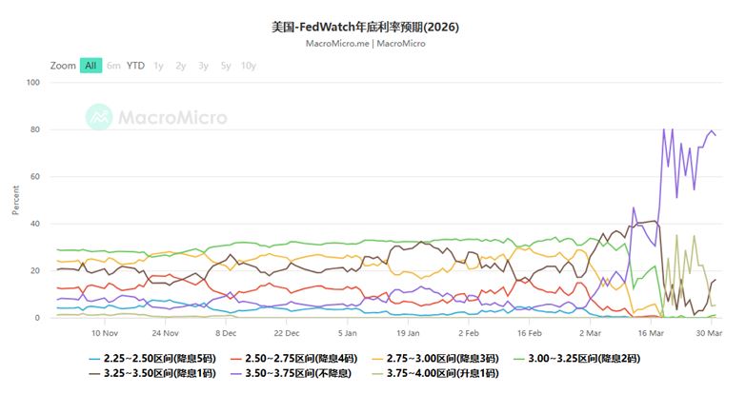Click the chart title 美国-FedWatch年底利率预期(2026)

[x=365, y=27]
